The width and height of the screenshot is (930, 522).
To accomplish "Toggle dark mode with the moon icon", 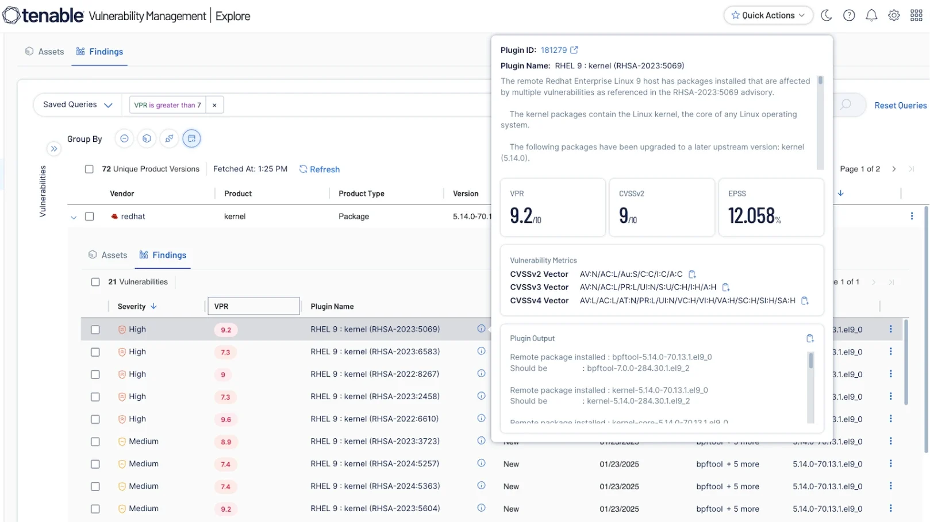I will [x=827, y=16].
